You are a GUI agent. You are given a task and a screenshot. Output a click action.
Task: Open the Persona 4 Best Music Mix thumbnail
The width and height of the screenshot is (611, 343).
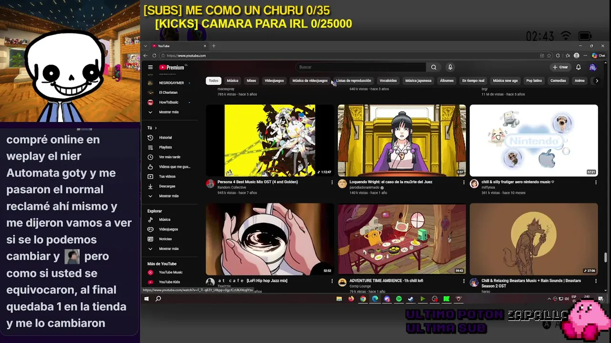[270, 141]
